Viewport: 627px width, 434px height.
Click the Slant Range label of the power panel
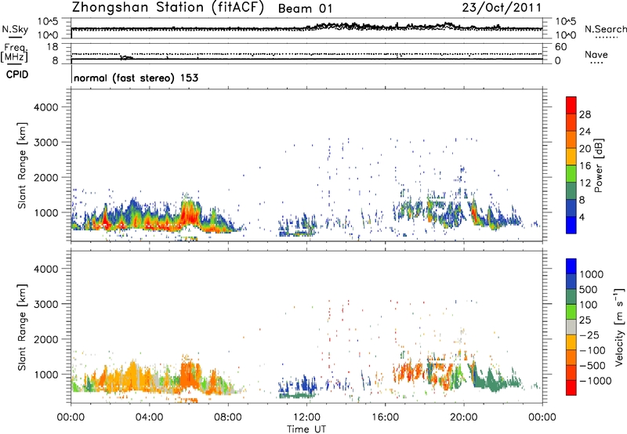22,165
